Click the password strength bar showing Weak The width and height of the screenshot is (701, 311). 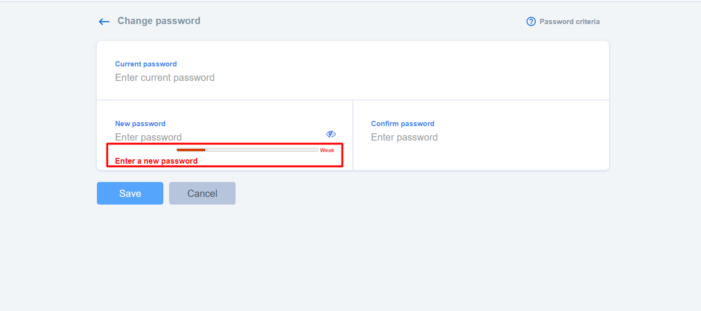247,150
